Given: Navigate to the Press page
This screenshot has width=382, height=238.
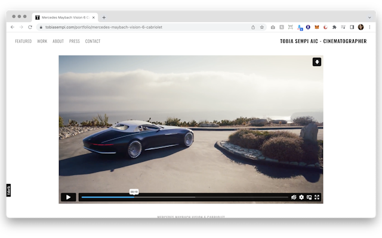Looking at the screenshot, I should tap(75, 42).
